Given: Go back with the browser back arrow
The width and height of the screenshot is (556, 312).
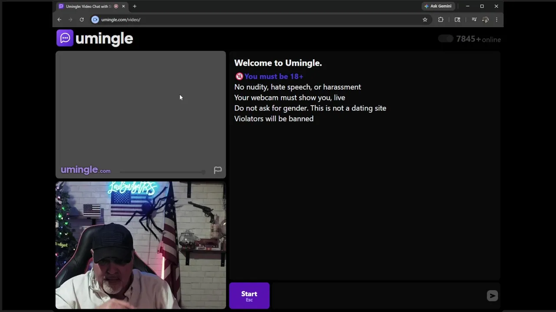Looking at the screenshot, I should pyautogui.click(x=60, y=19).
